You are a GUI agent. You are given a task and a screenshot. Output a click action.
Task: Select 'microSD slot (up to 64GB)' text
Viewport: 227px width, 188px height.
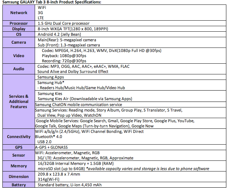coord(61,169)
